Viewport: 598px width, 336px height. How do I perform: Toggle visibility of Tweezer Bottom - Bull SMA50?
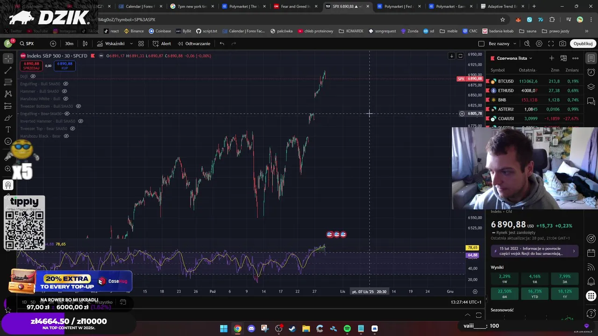click(x=78, y=106)
